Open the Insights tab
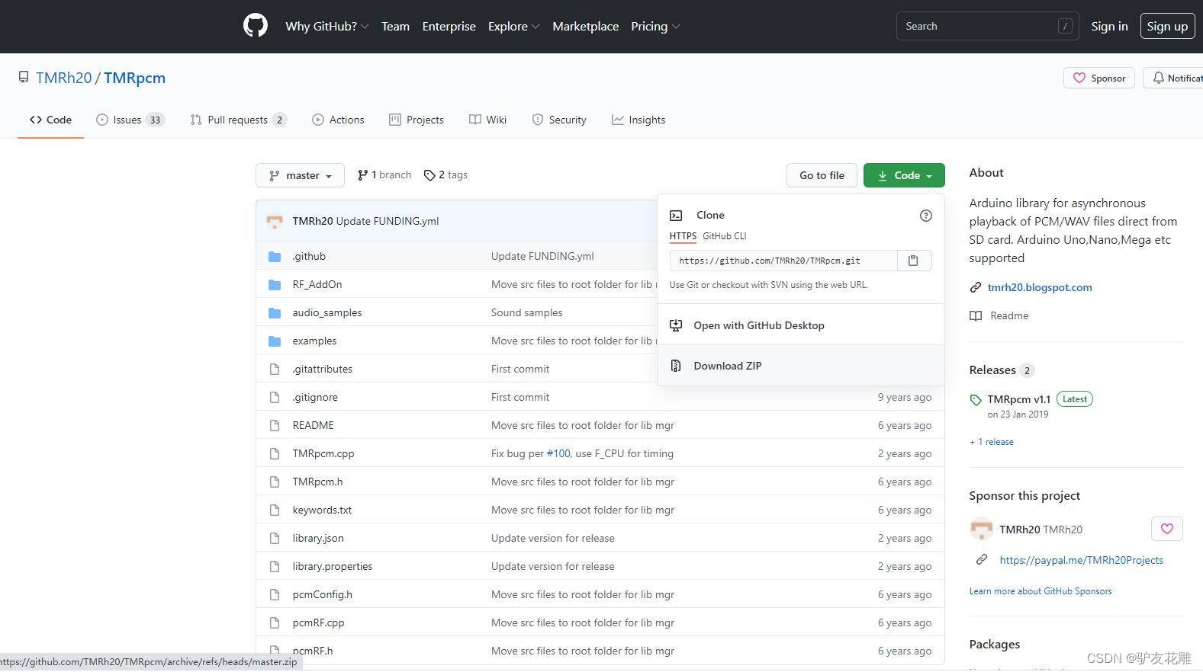Image resolution: width=1203 pixels, height=672 pixels. [x=638, y=120]
